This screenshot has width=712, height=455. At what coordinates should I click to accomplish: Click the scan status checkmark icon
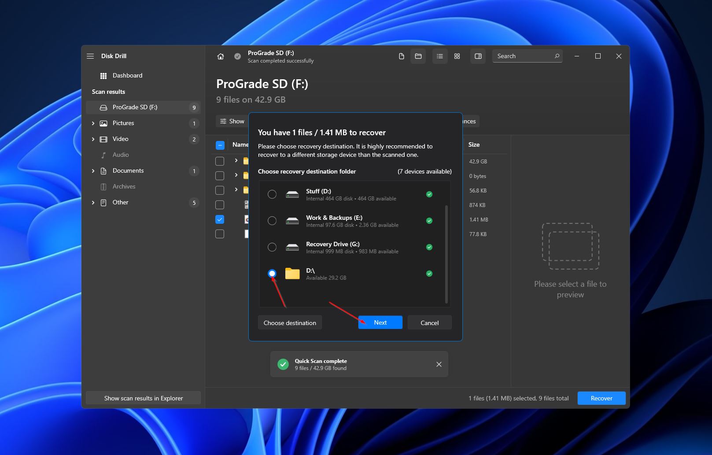pos(237,56)
